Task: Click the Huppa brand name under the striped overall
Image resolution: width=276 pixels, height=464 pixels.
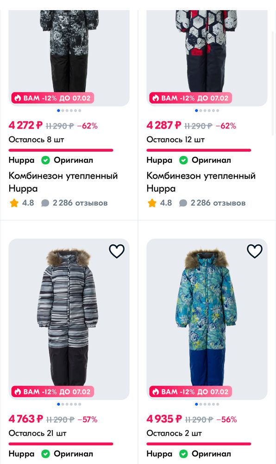Action: (21, 454)
